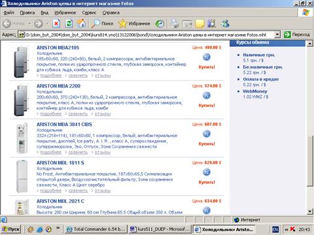Click the History/media green toolbar icon
The image size is (314, 235).
[x=160, y=23]
